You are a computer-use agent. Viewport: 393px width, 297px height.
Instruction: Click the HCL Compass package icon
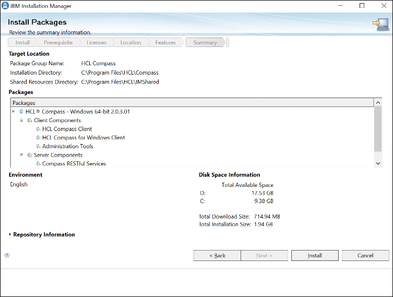[x=21, y=112]
